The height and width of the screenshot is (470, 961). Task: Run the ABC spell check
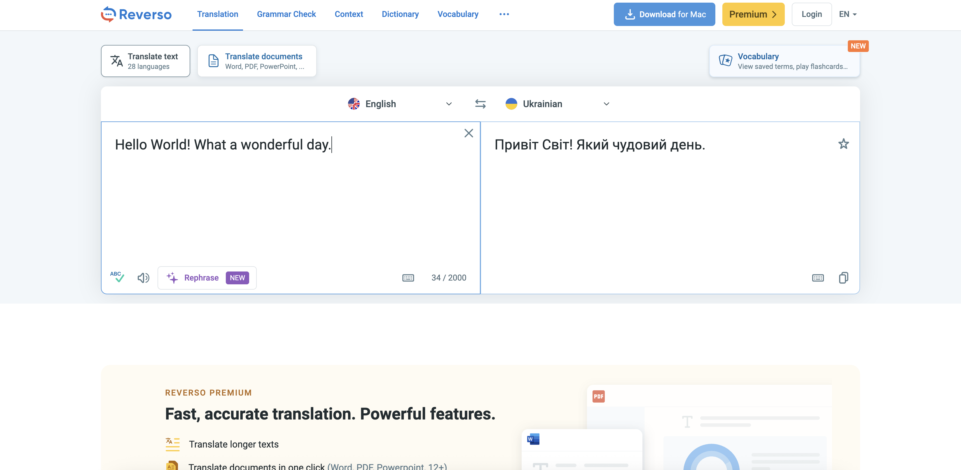(117, 277)
